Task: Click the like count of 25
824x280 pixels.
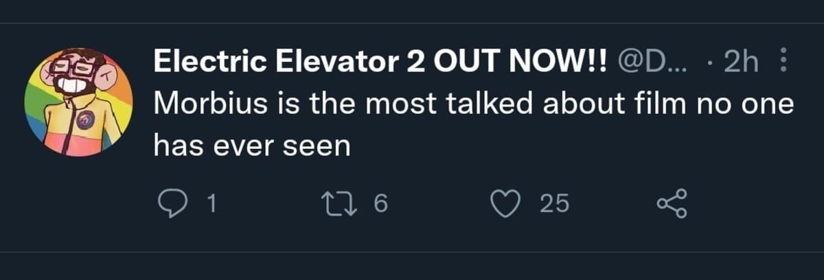Action: click(554, 203)
